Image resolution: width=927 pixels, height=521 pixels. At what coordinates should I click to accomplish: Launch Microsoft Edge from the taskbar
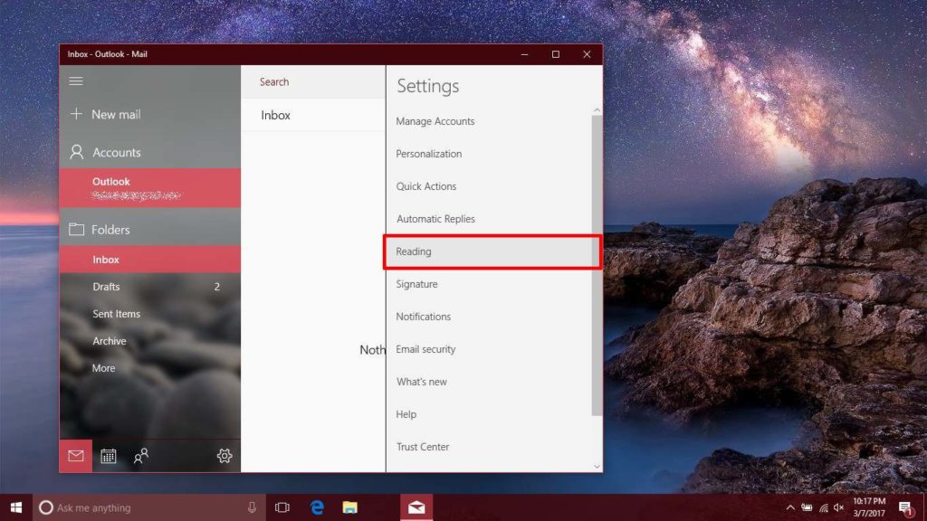(x=316, y=507)
